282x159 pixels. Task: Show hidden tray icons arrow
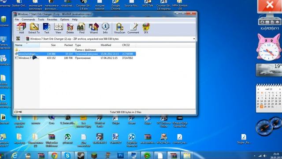coord(255,156)
